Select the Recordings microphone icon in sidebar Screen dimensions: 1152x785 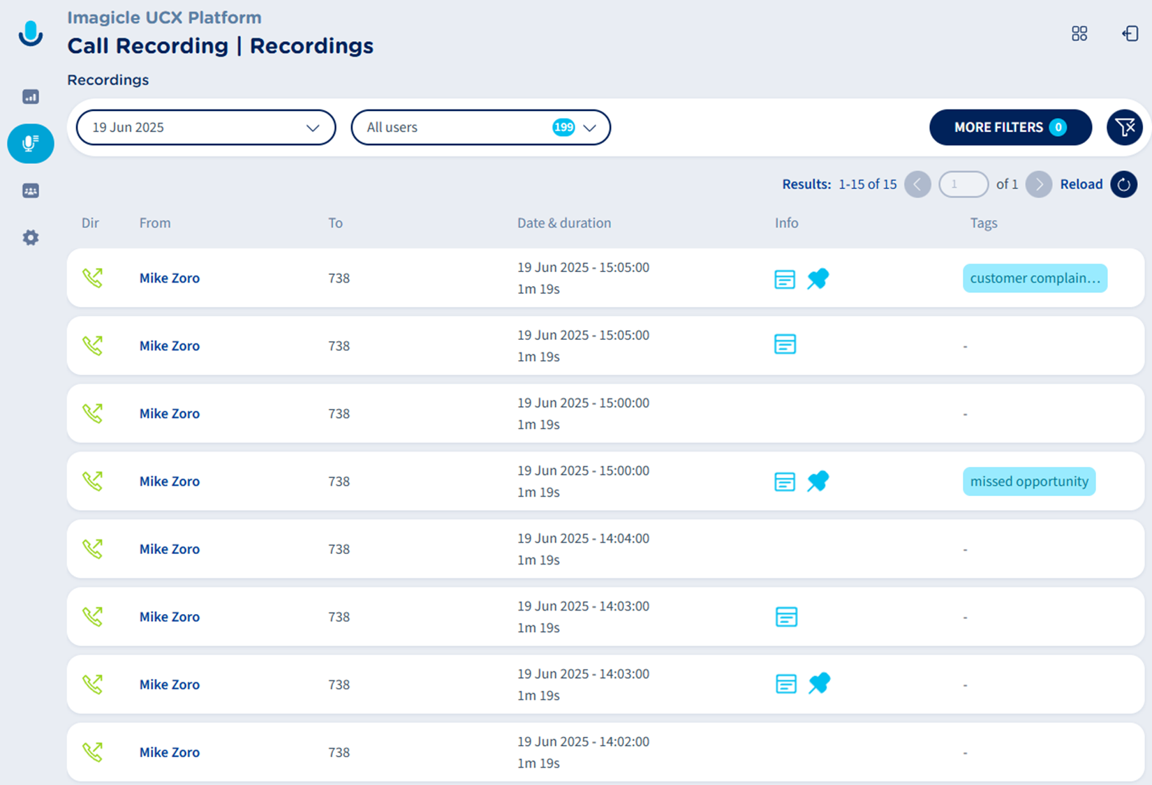[31, 144]
